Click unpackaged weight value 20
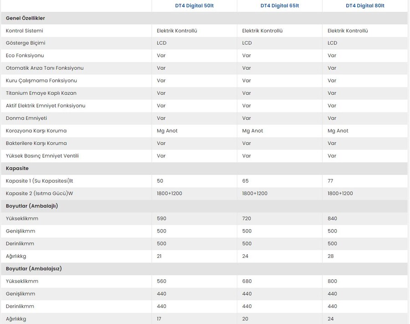The height and width of the screenshot is (324, 410). pos(245,319)
